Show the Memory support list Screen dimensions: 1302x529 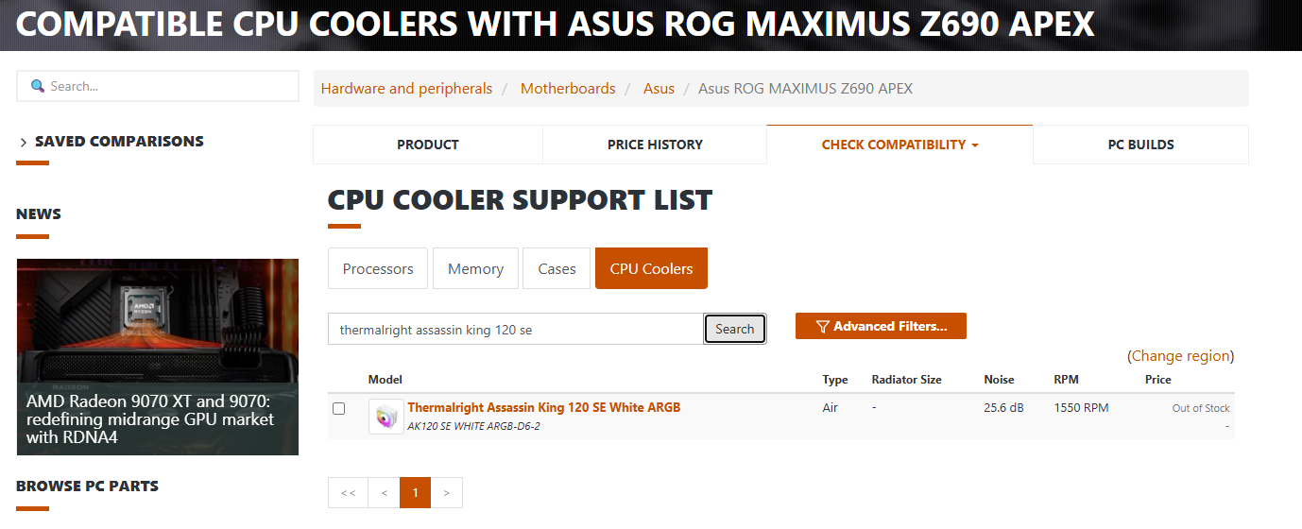[475, 269]
